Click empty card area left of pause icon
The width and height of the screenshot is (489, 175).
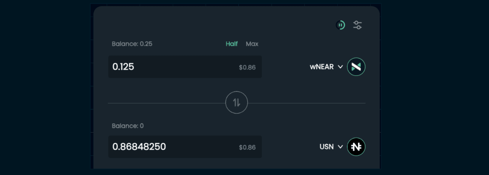(224, 25)
